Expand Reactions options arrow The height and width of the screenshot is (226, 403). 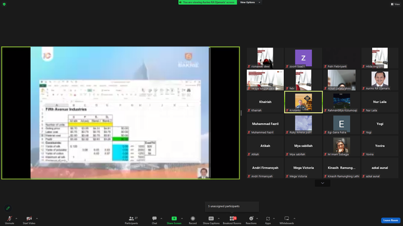tap(257, 218)
